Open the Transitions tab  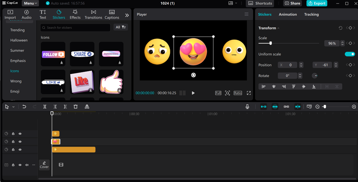[x=93, y=15]
